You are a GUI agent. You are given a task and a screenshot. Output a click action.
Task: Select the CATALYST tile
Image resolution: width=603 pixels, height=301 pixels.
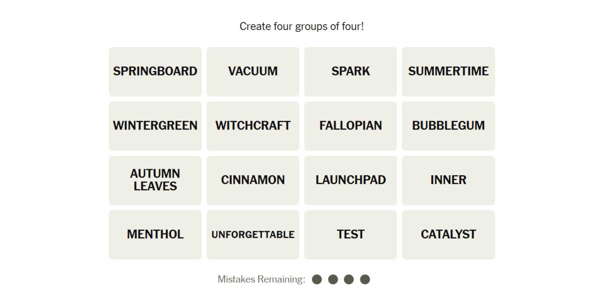[448, 235]
